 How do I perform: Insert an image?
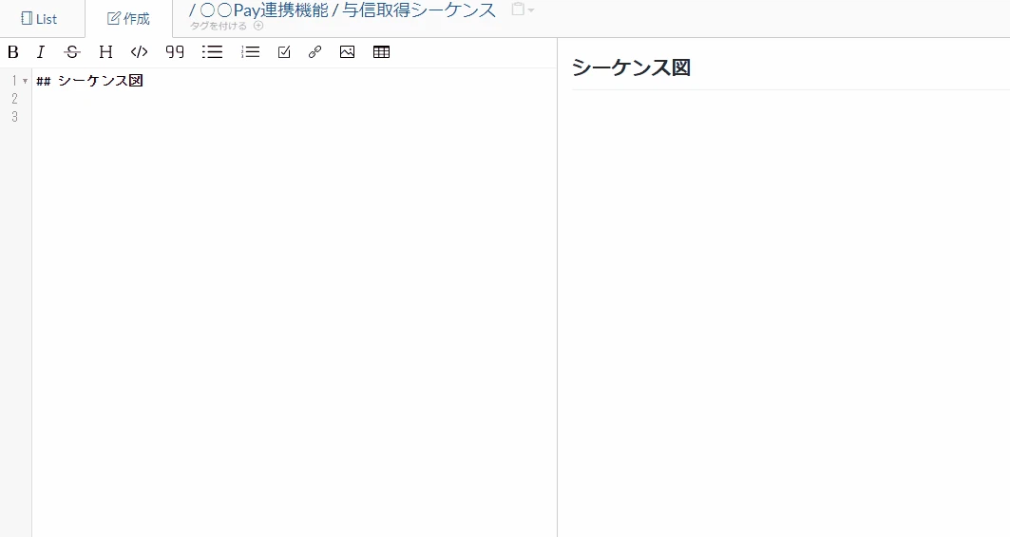[x=347, y=52]
